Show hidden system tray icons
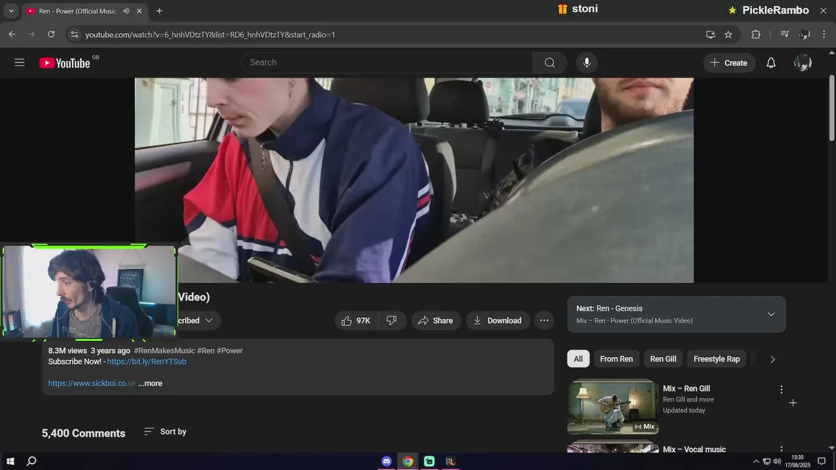836x470 pixels. pyautogui.click(x=756, y=462)
